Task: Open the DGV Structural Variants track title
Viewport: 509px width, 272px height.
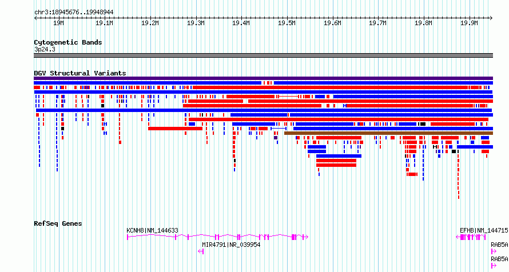Action: tap(80, 73)
